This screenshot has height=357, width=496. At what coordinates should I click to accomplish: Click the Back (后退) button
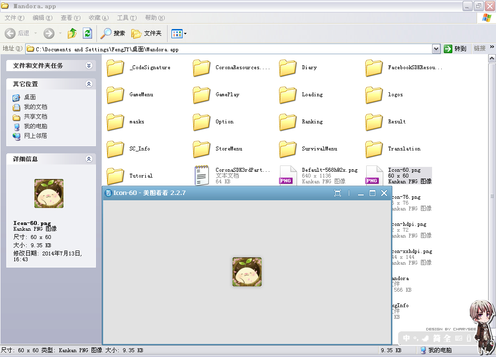coord(17,33)
